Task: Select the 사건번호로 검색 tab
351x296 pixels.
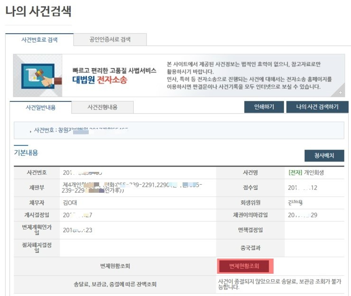Action: [x=39, y=40]
